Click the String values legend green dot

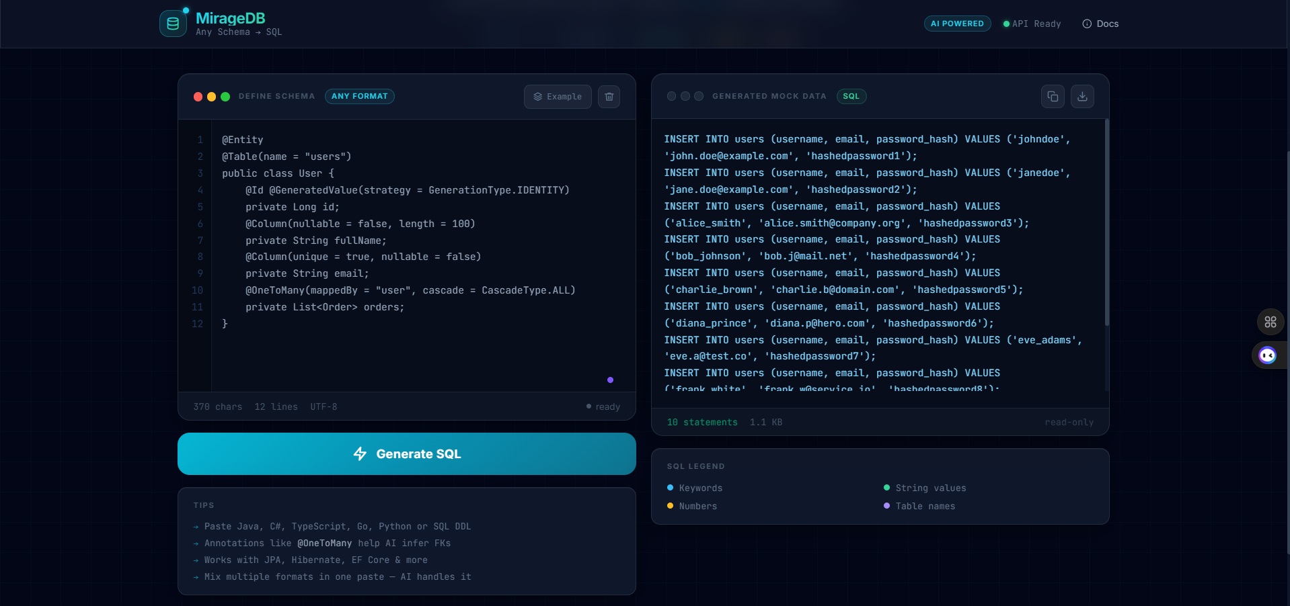click(x=886, y=488)
